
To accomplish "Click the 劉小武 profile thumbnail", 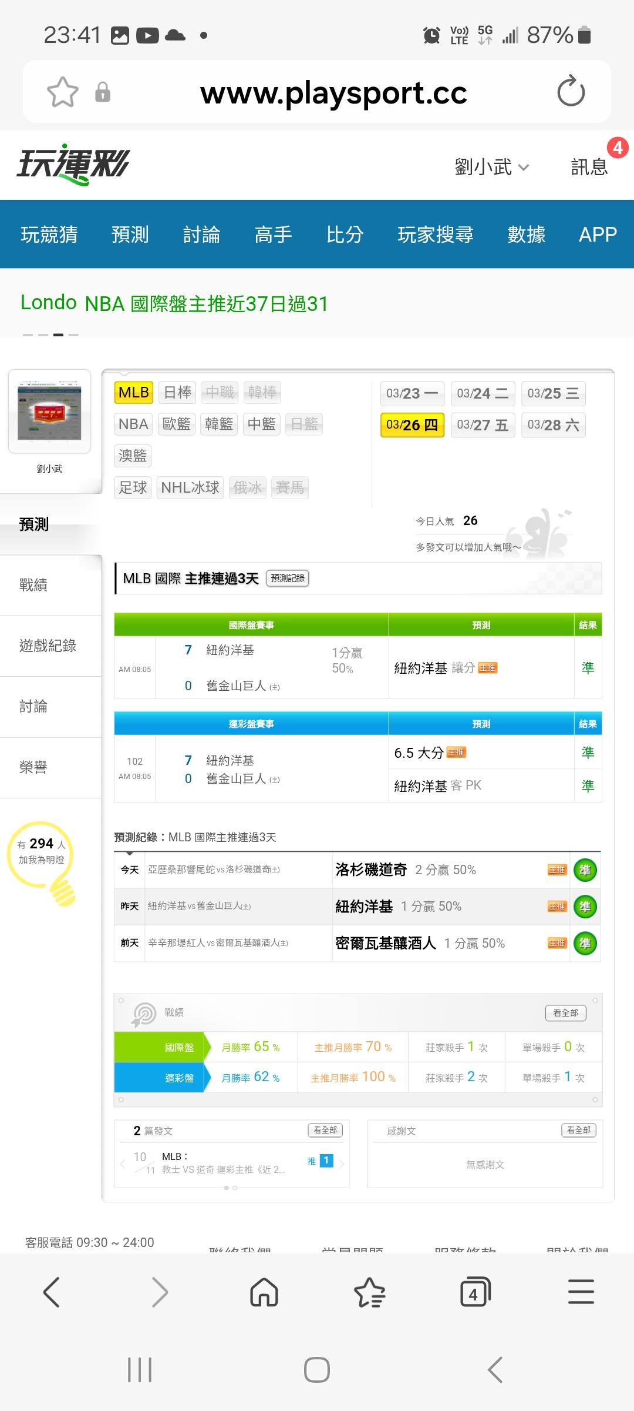I will click(x=49, y=412).
